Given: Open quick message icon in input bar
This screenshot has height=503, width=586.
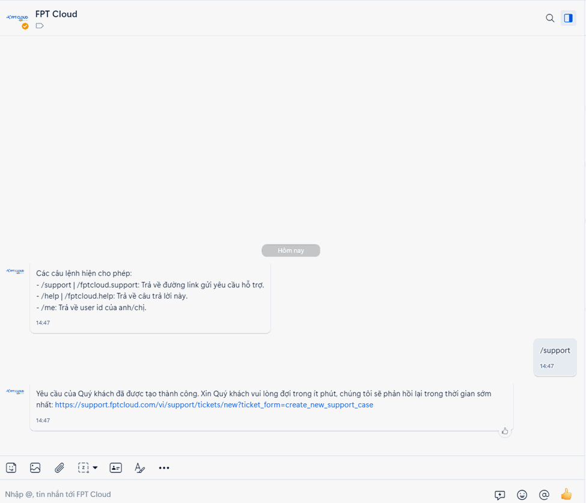Looking at the screenshot, I should 499,495.
